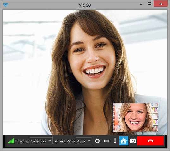The height and width of the screenshot is (151, 170).
Task: Expand the Aspect Ratio Auto dropdown
Action: 84,141
